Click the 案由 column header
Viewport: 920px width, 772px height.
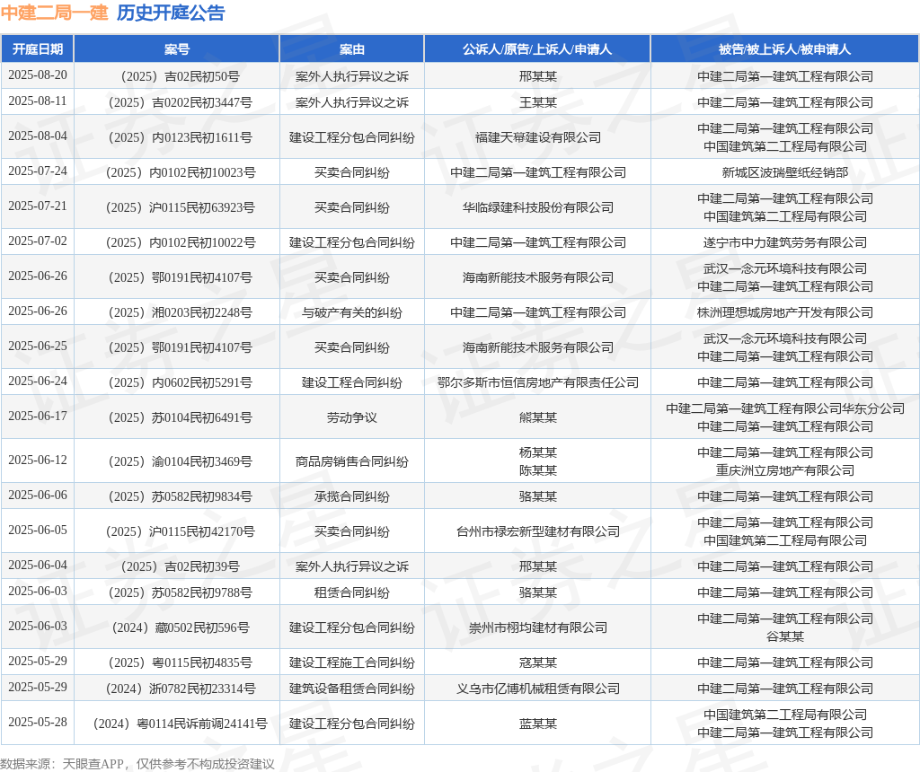click(352, 49)
